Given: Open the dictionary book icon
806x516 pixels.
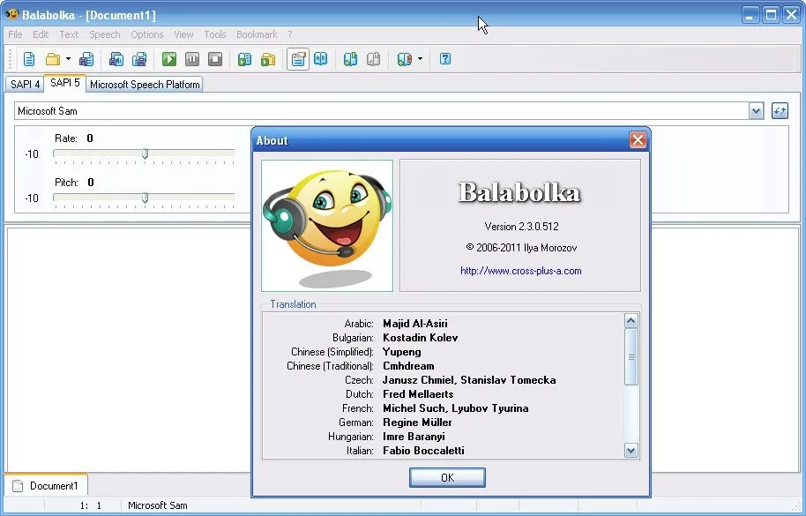Looking at the screenshot, I should 321,59.
